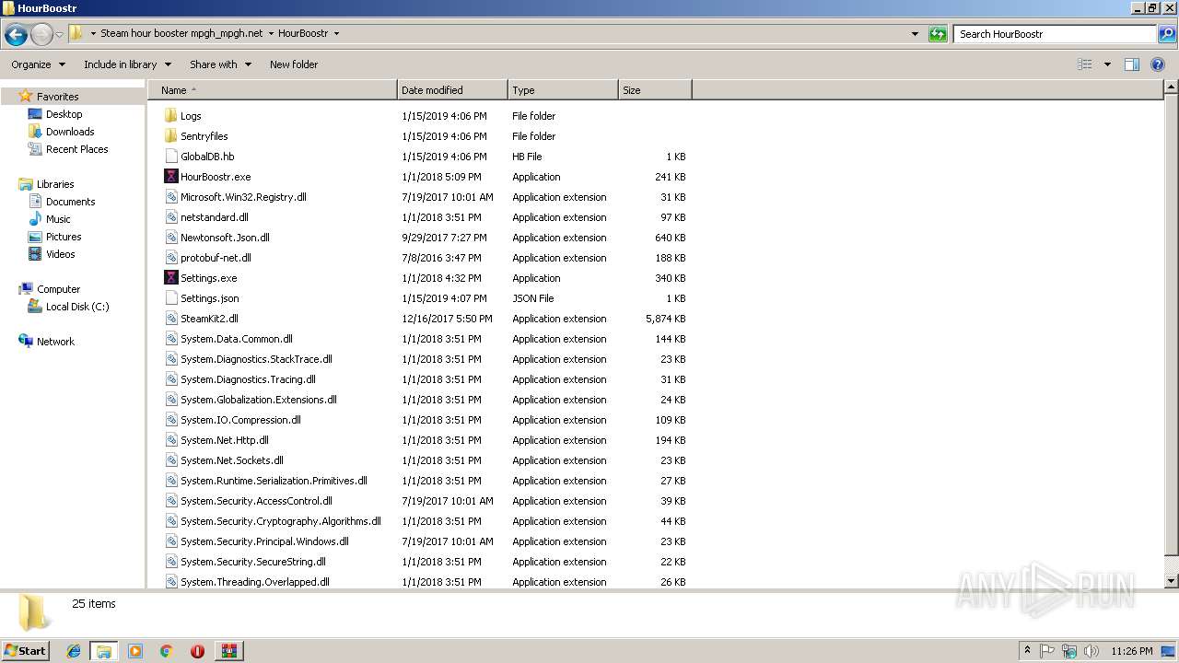Select Desktop in Favorites
This screenshot has width=1179, height=663.
pyautogui.click(x=64, y=114)
